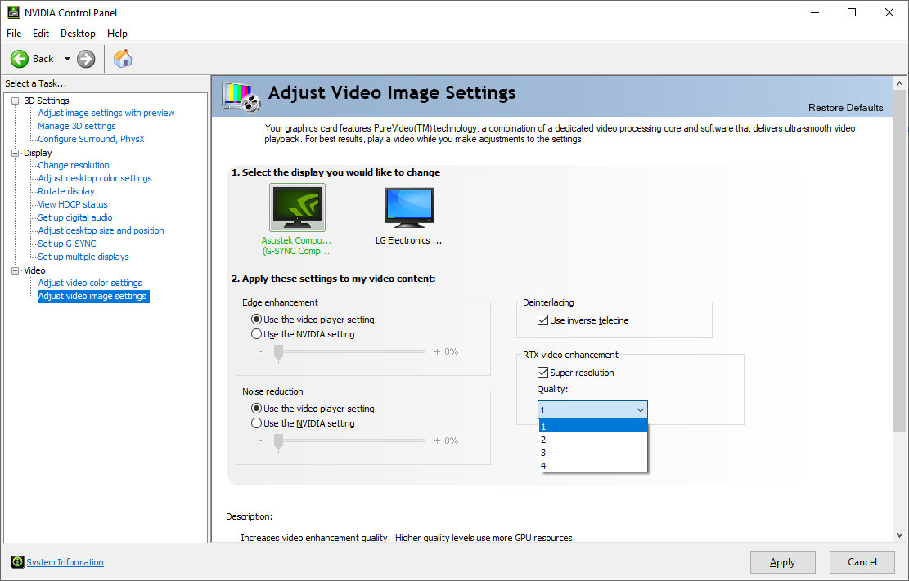The width and height of the screenshot is (909, 581).
Task: Click the scroll-down arrow of the settings pane
Action: [x=900, y=535]
